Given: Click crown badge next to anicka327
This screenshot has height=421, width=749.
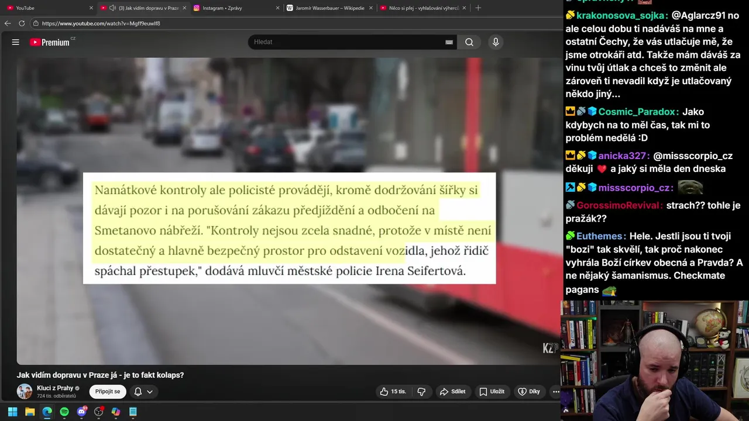Looking at the screenshot, I should (x=570, y=155).
